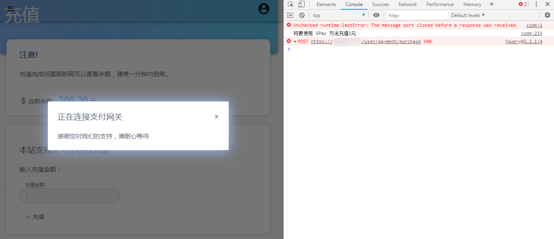Switch to the Network tab
554x239 pixels.
407,4
